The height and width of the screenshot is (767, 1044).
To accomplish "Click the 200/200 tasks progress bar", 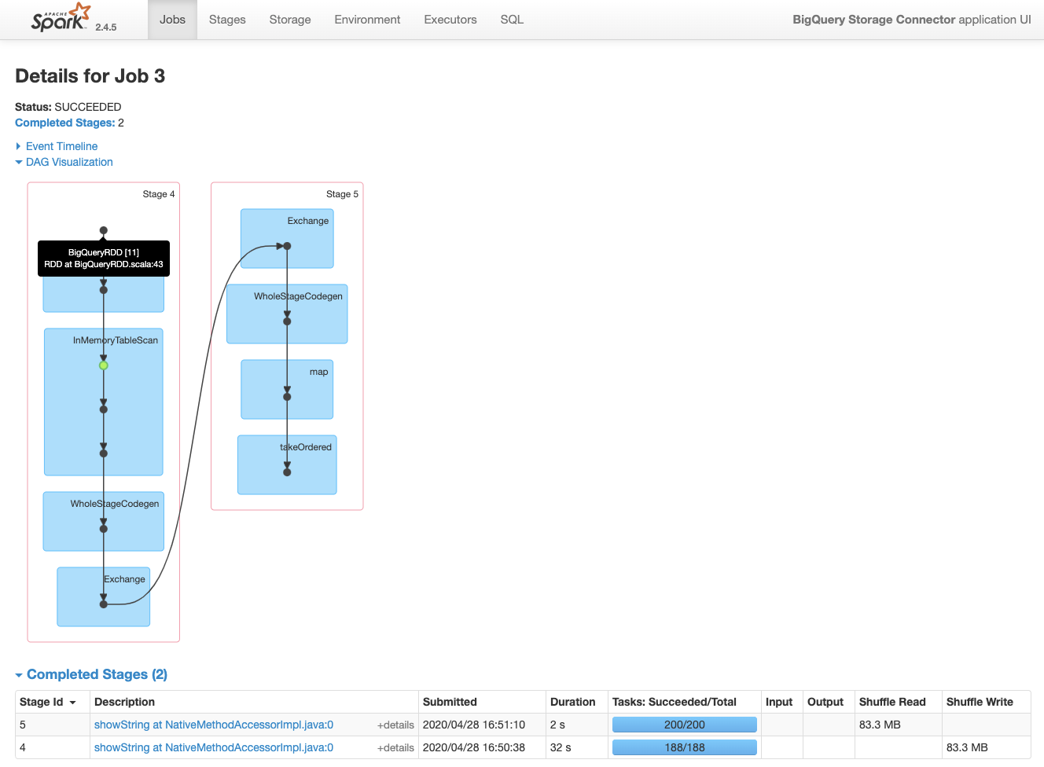I will pos(684,724).
